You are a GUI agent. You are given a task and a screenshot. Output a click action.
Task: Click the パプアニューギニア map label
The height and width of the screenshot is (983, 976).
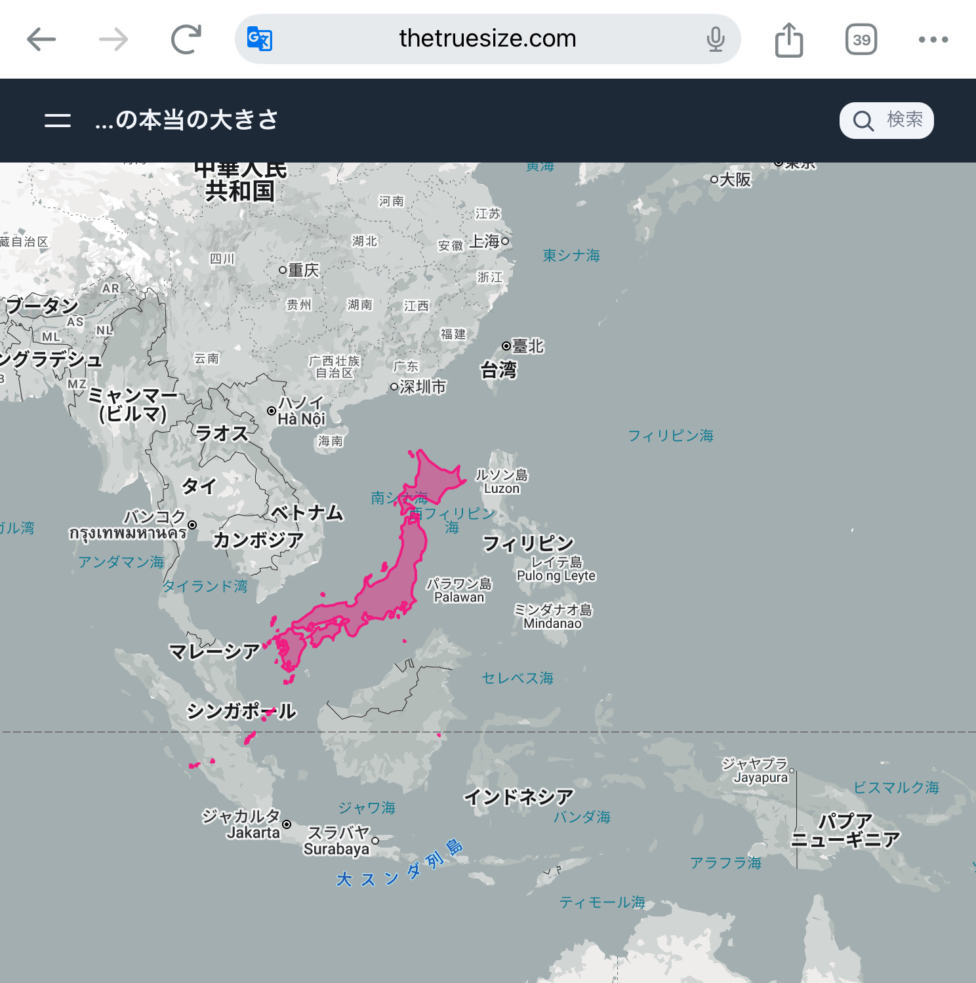(845, 830)
